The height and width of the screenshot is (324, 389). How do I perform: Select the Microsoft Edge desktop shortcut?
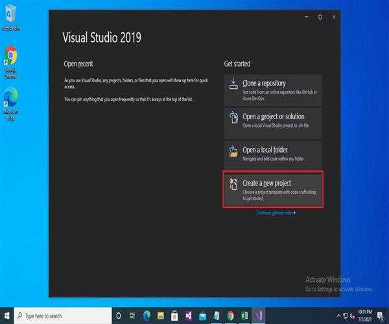11,100
